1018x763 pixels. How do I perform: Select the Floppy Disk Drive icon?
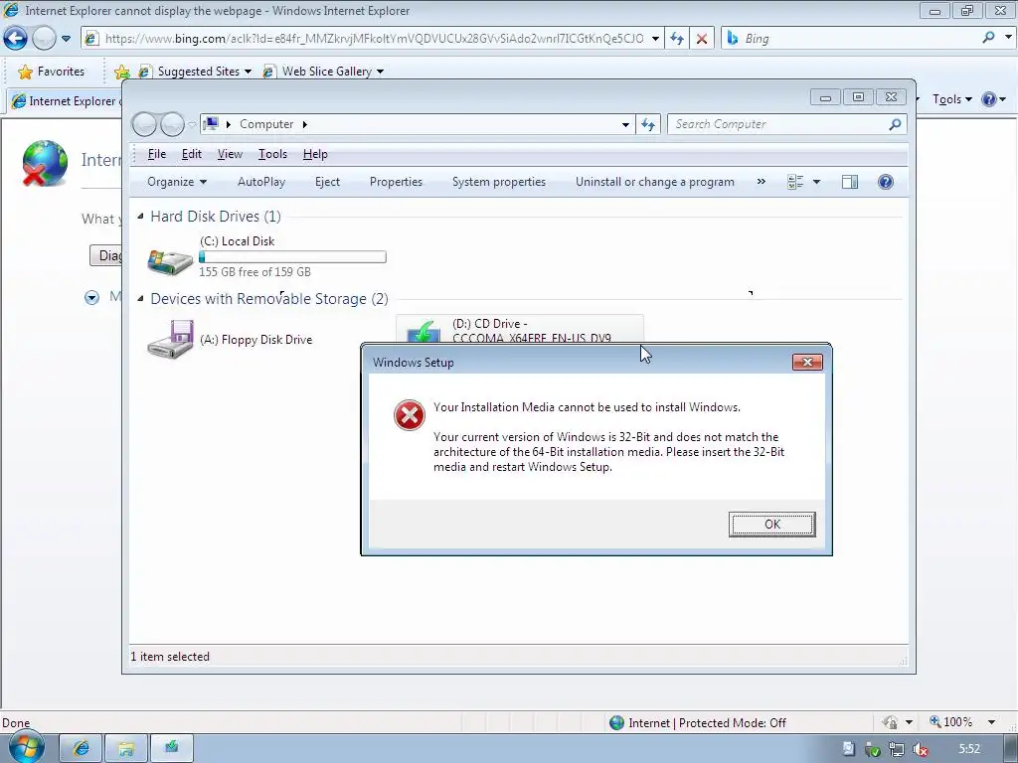click(x=170, y=339)
